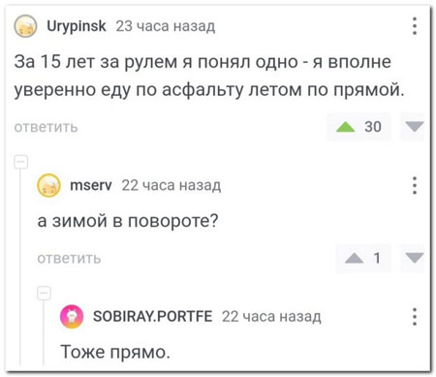Viewport: 436px width, 377px height.
Task: Upvote Urypinsk comment with green arrow
Action: (345, 127)
